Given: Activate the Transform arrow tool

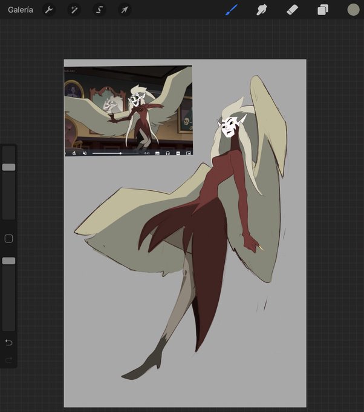Looking at the screenshot, I should click(x=125, y=10).
